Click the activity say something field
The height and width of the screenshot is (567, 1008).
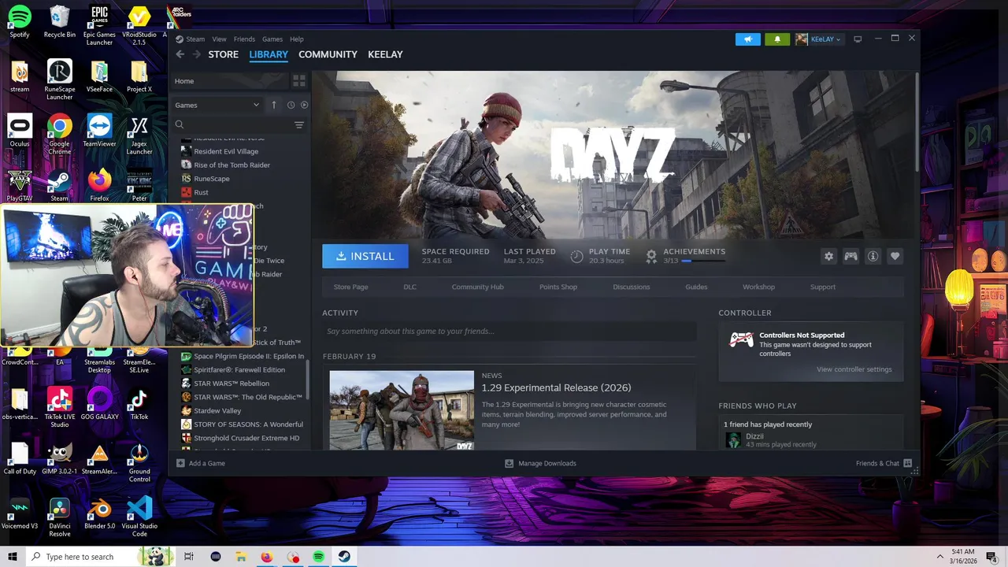[509, 332]
